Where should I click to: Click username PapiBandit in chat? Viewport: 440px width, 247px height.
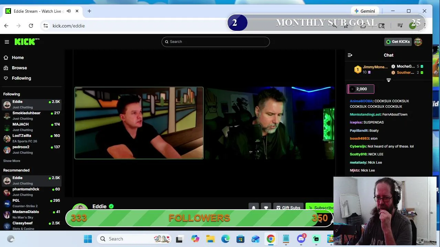(359, 131)
